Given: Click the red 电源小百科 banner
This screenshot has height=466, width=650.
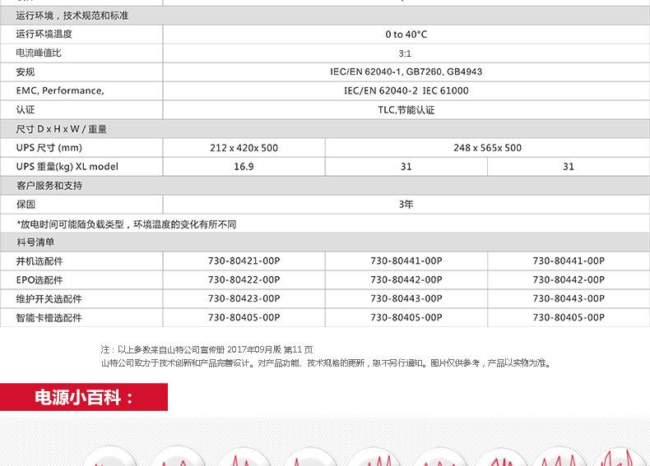Looking at the screenshot, I should (x=84, y=397).
